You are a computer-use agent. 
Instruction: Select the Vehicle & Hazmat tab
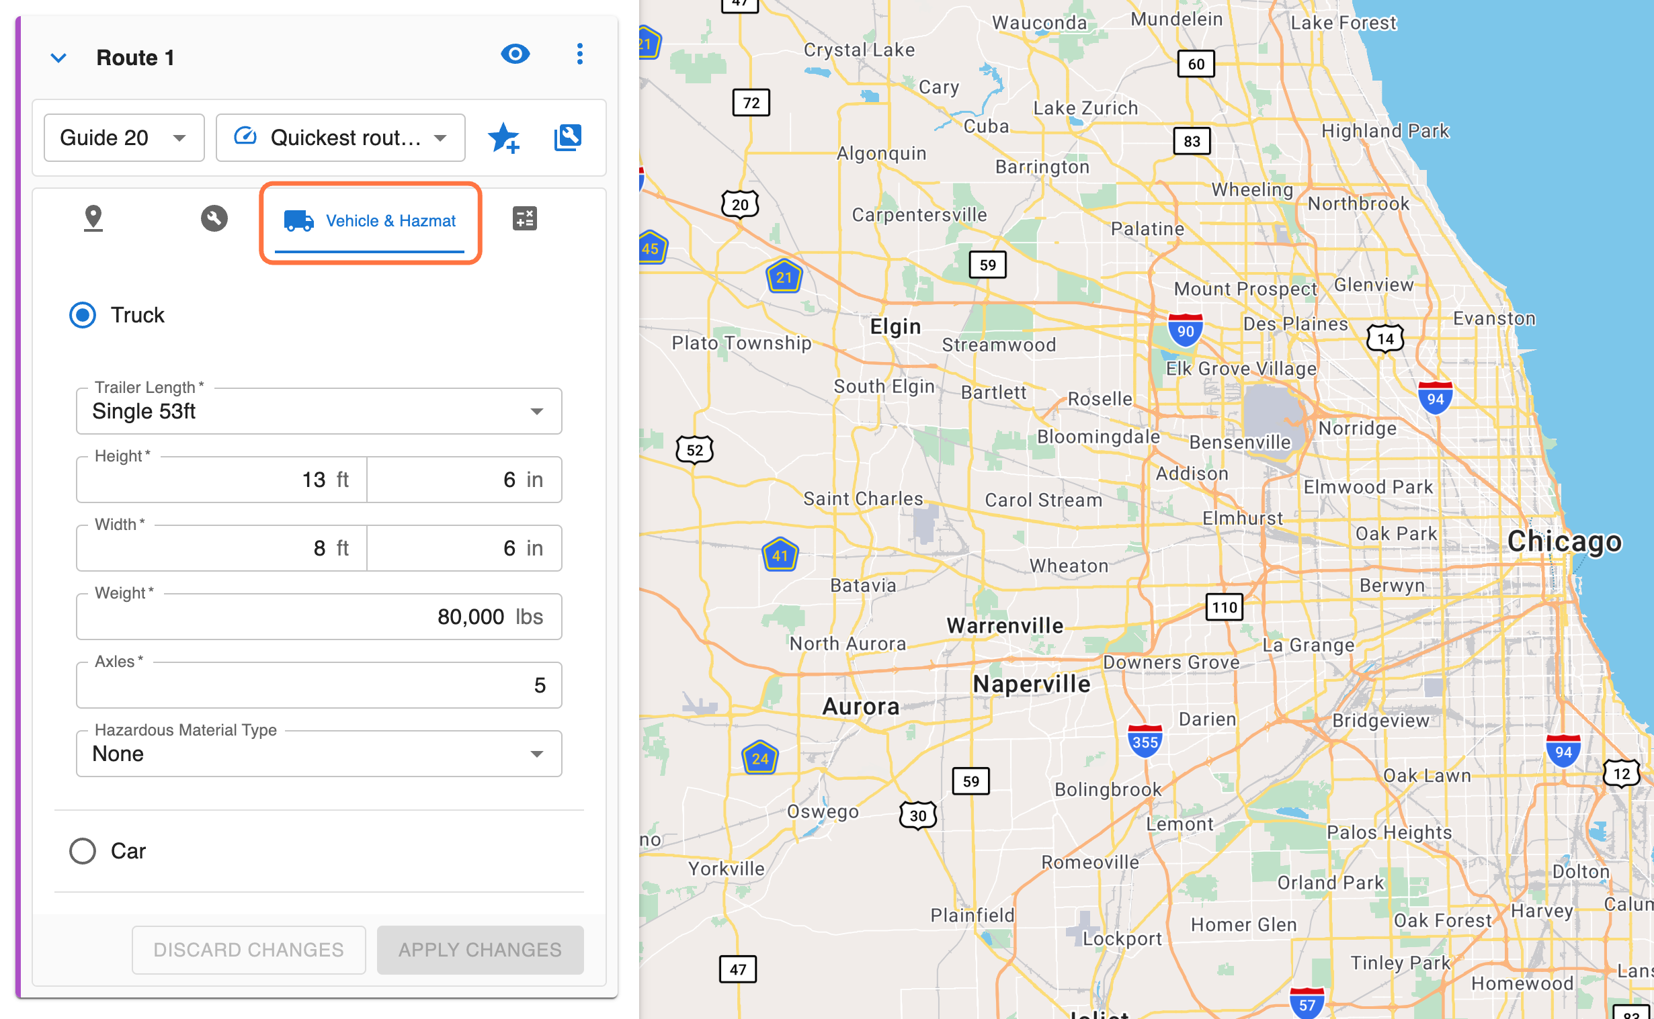click(370, 221)
